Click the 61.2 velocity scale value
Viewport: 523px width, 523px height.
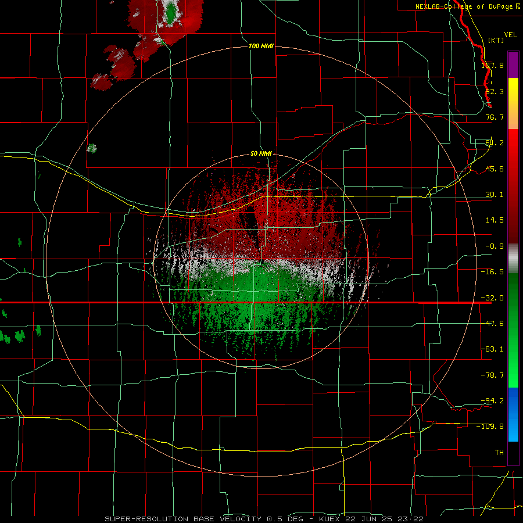[495, 143]
